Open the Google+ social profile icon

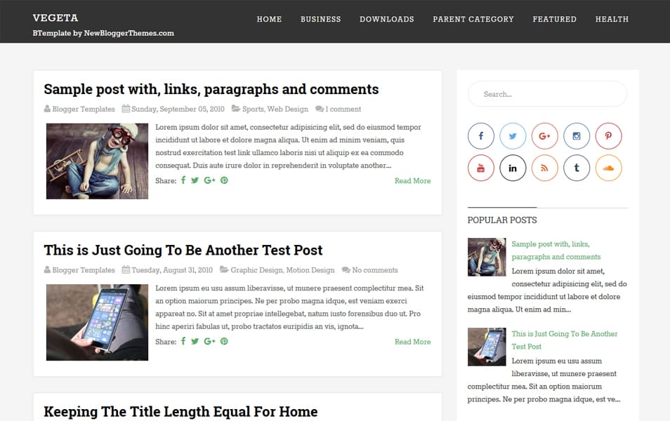tap(544, 135)
